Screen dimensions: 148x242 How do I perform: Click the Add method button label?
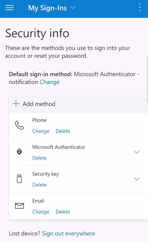[39, 104]
